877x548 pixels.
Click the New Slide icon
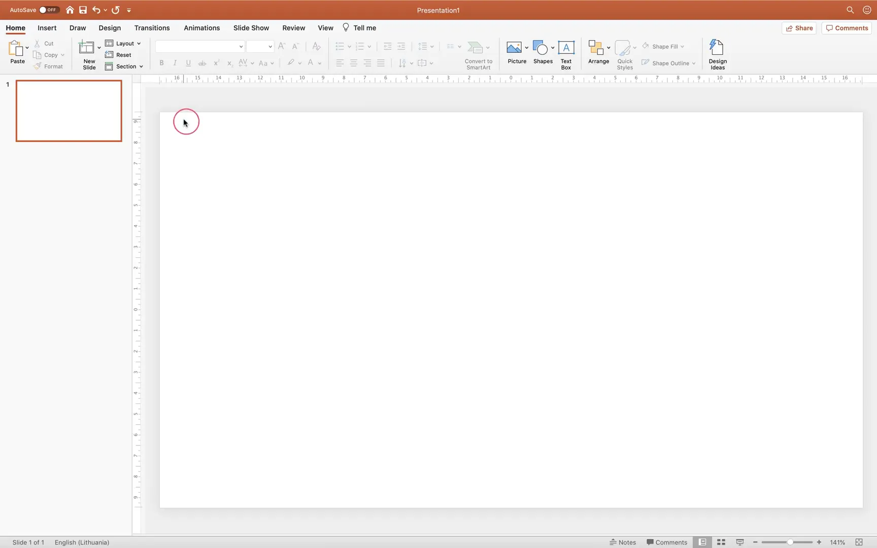(86, 48)
